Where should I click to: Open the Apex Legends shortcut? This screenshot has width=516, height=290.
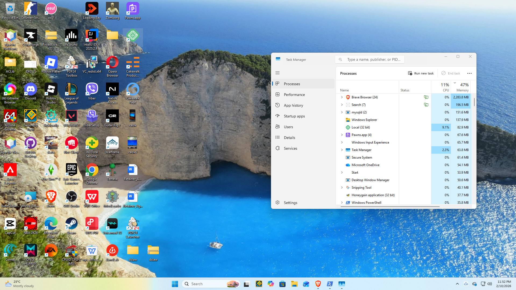(x=10, y=174)
